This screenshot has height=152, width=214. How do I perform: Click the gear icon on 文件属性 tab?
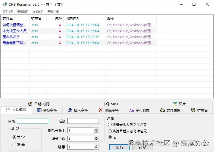tap(162, 110)
